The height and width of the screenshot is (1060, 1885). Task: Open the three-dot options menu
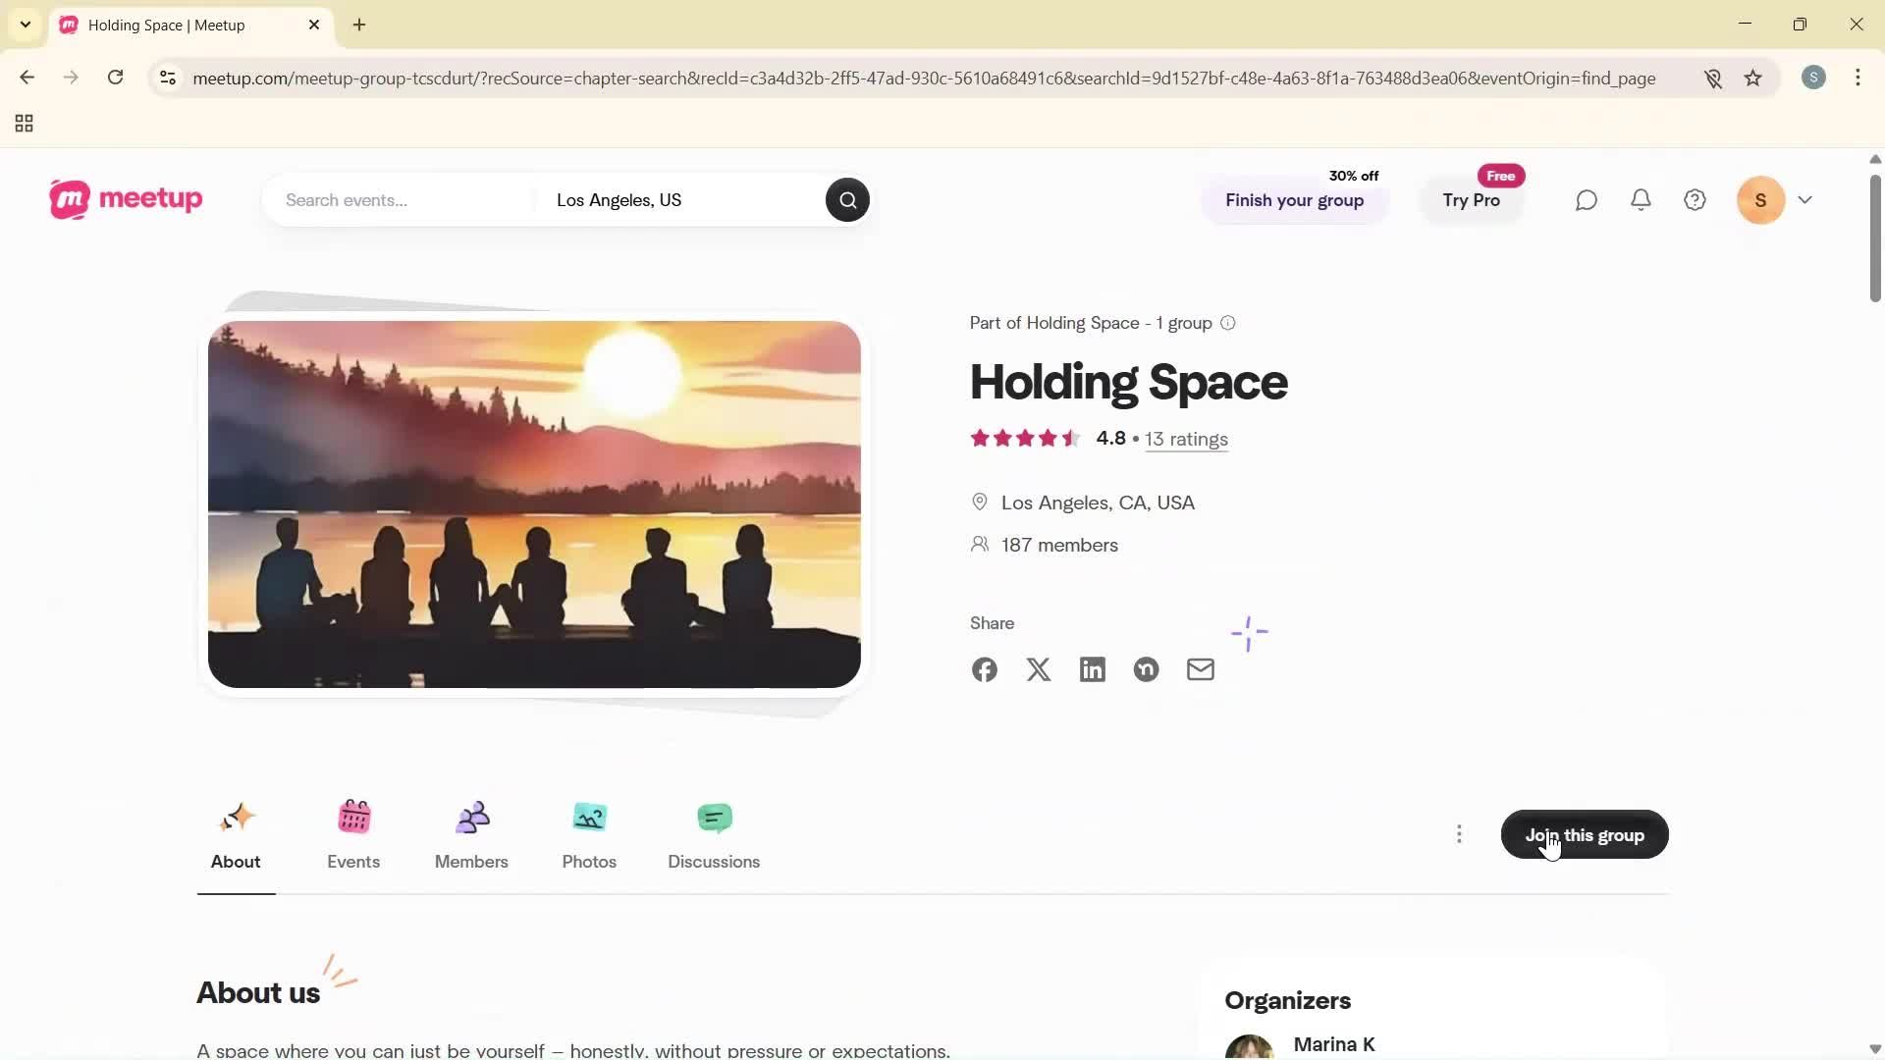[1460, 833]
